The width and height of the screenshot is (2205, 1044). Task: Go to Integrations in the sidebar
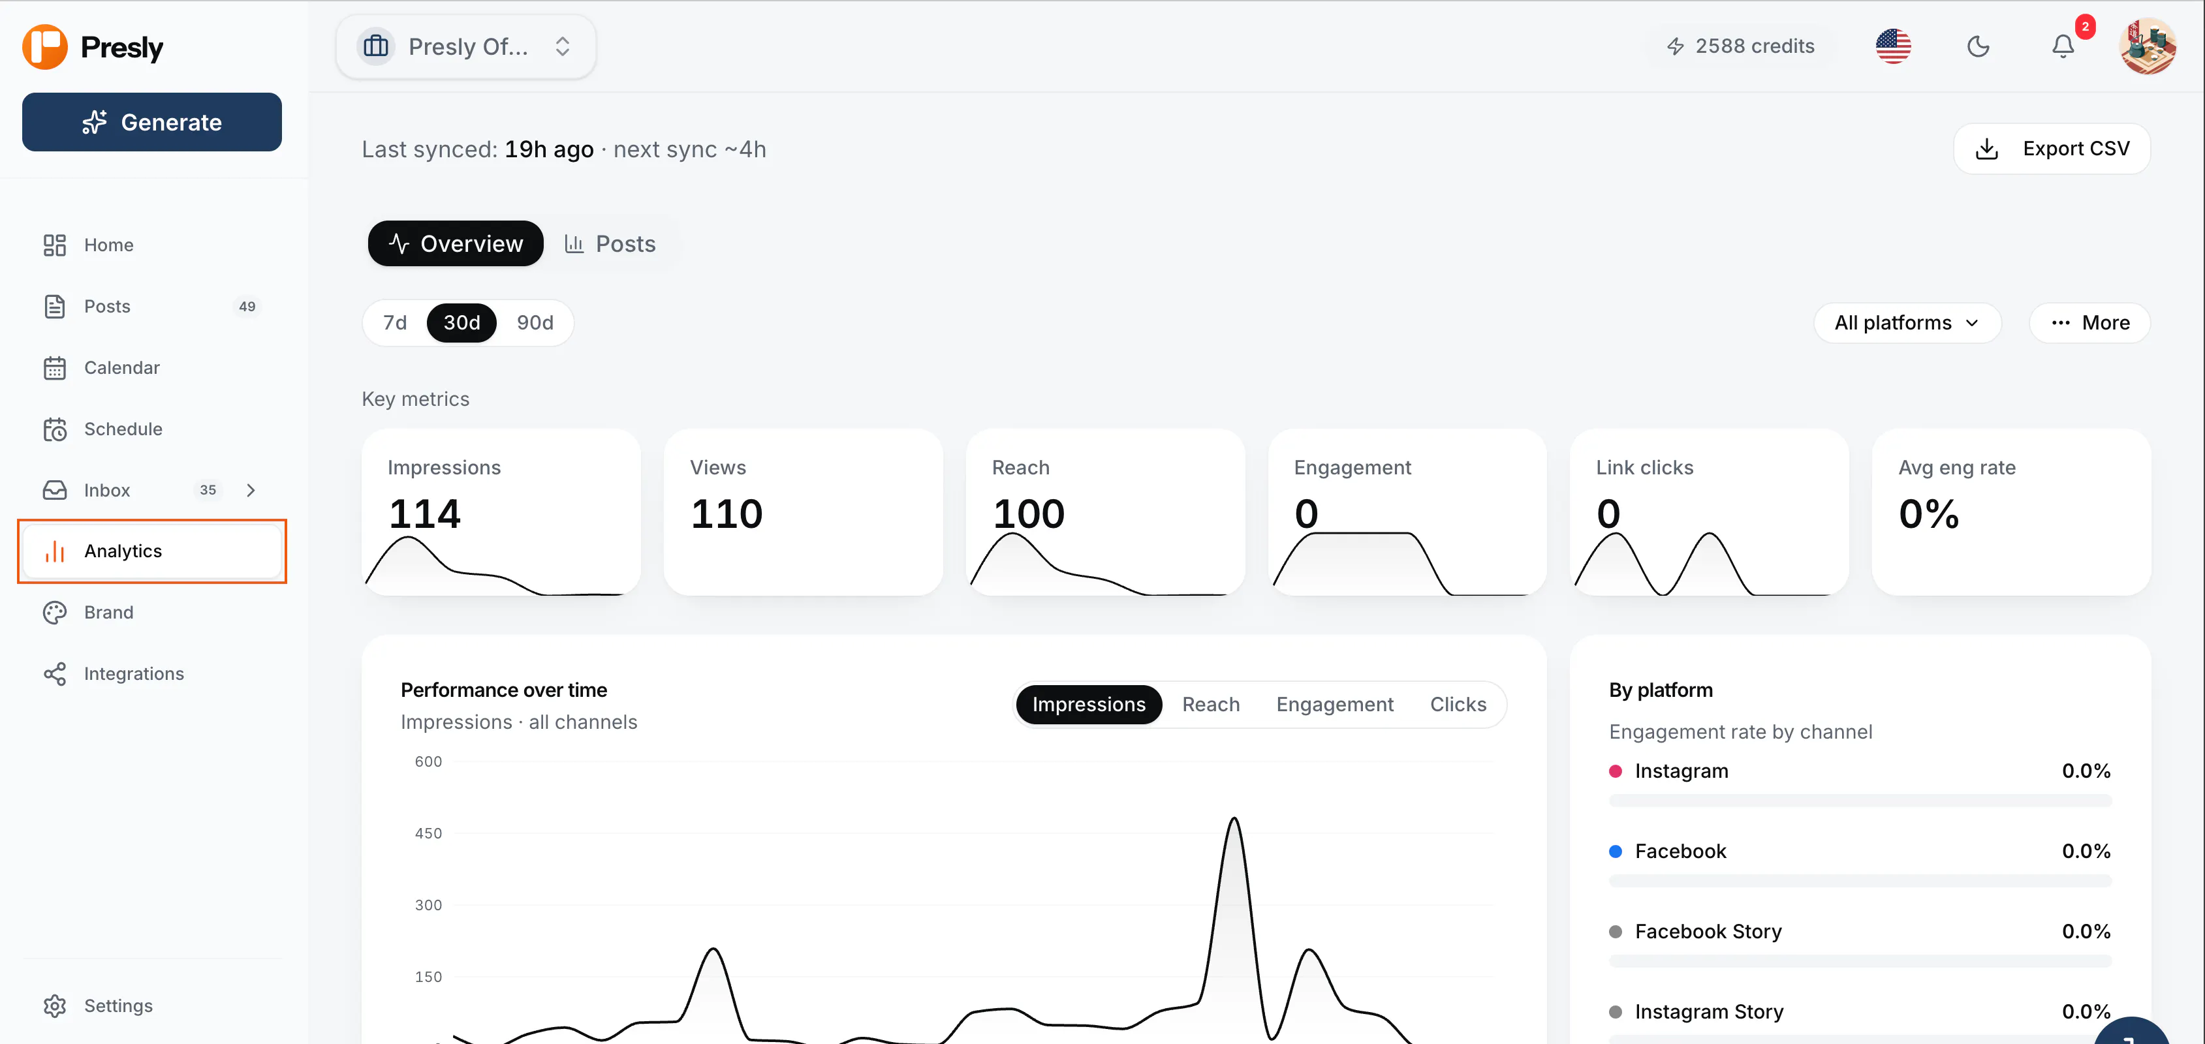point(151,674)
